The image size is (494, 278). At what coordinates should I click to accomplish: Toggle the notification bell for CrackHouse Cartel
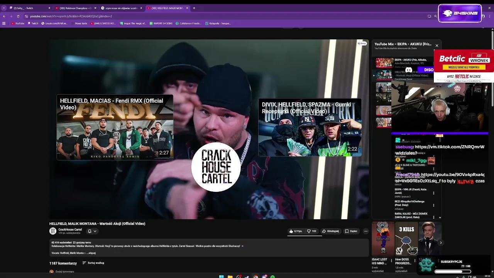90,231
